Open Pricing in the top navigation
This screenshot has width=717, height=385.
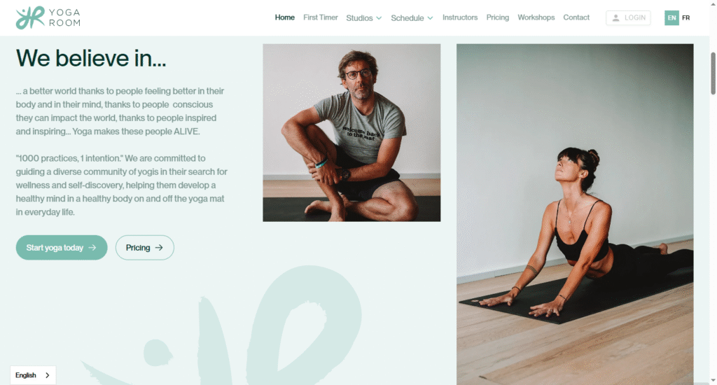coord(498,17)
